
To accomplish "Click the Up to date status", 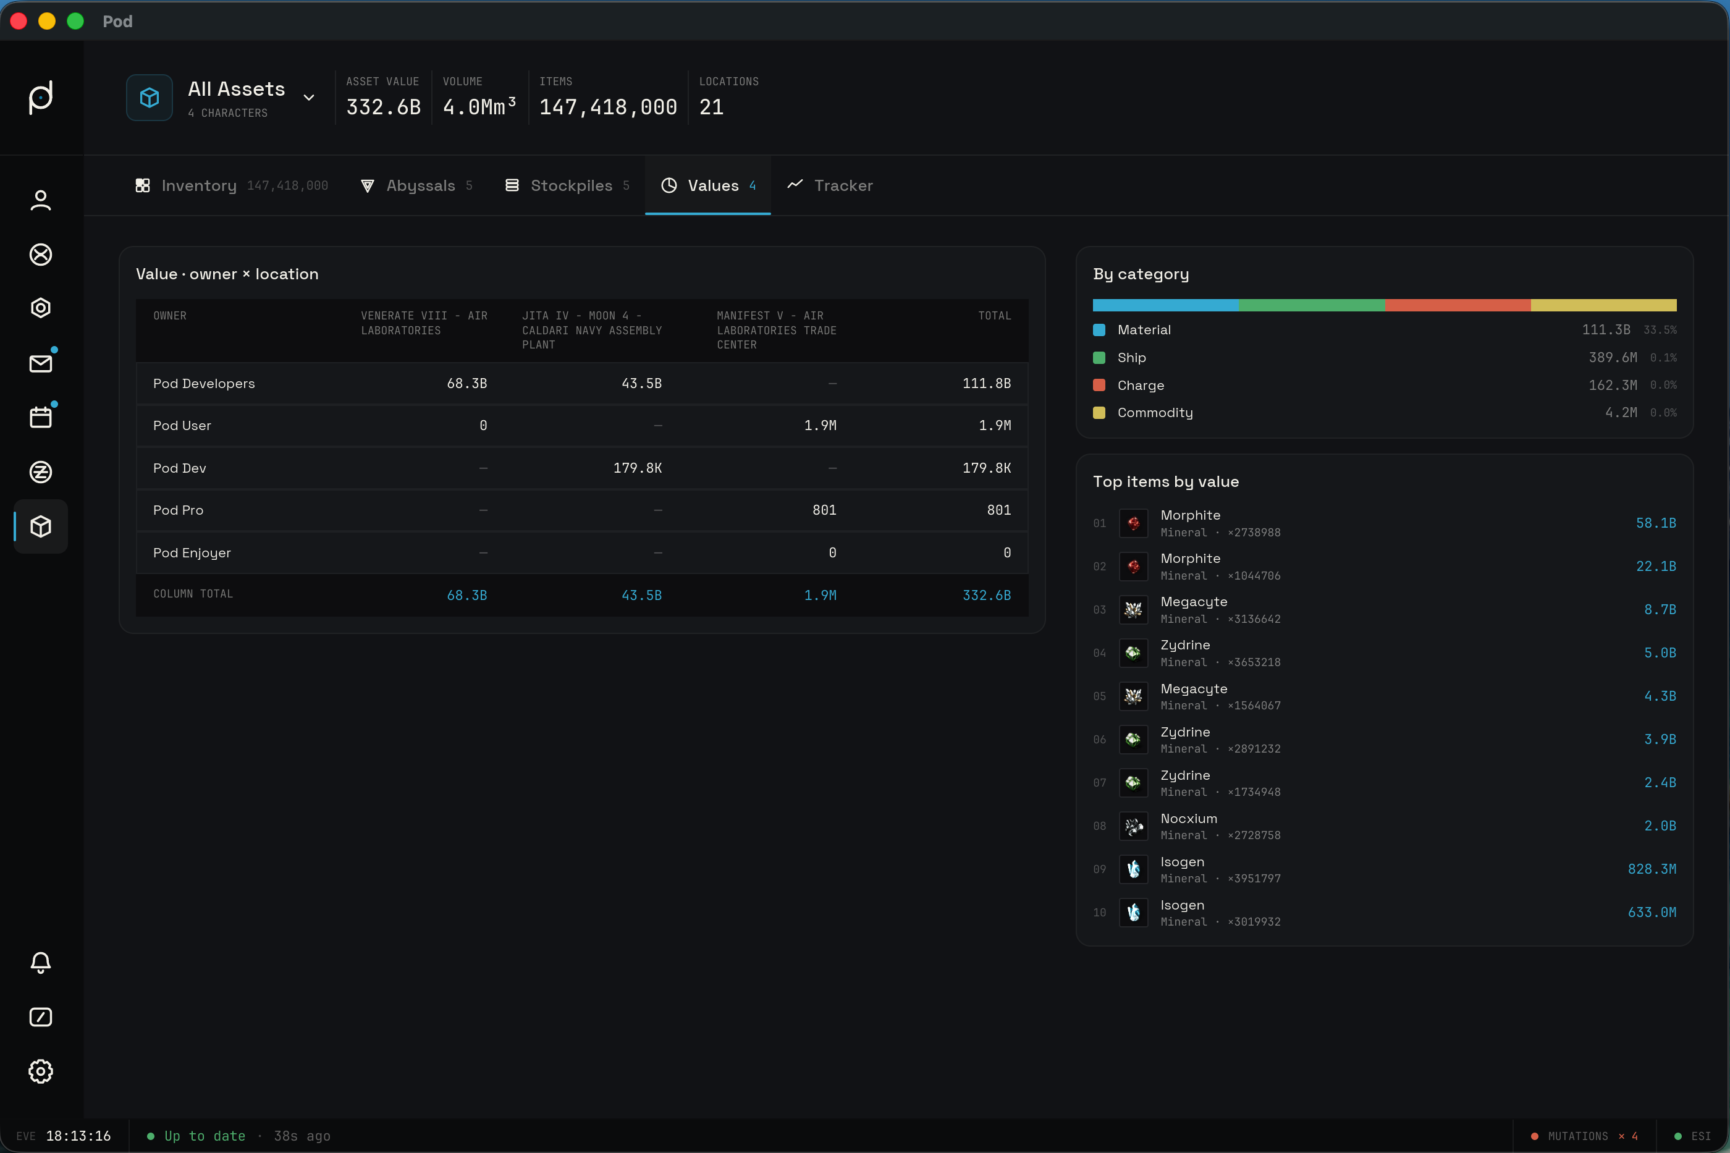I will (196, 1136).
